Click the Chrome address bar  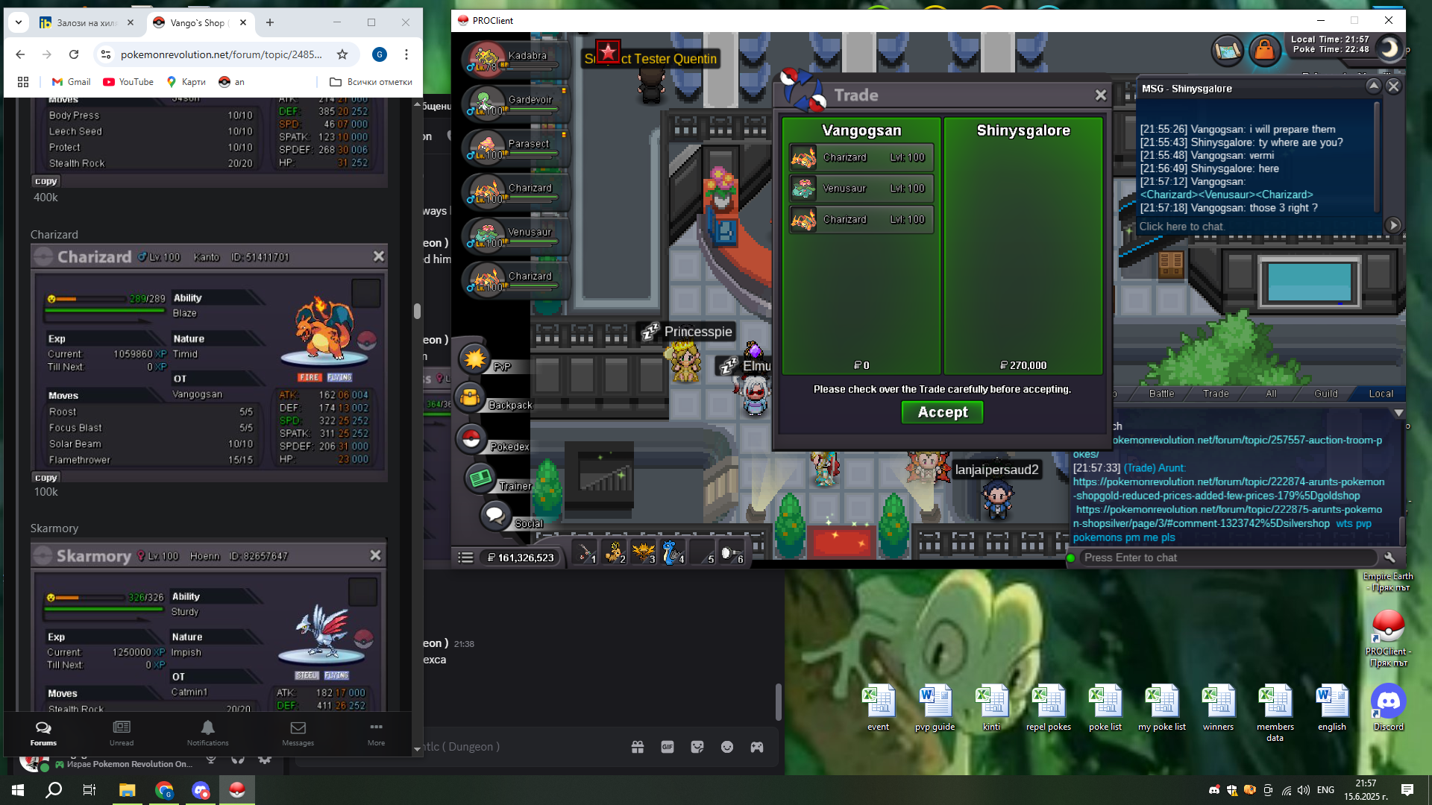pyautogui.click(x=221, y=54)
